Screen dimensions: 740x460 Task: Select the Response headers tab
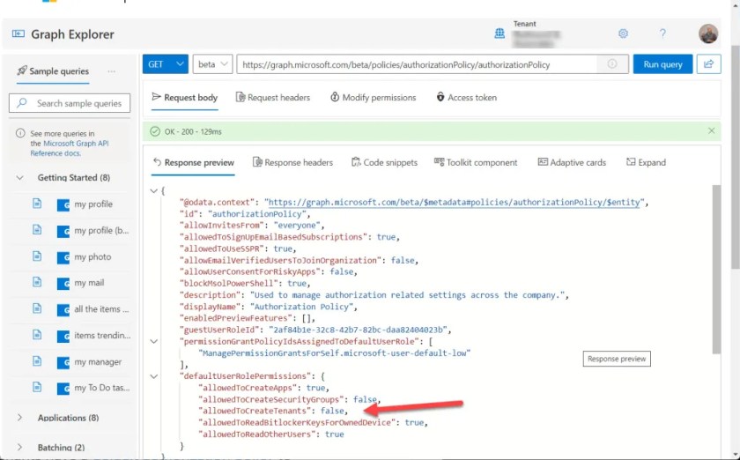pos(292,162)
